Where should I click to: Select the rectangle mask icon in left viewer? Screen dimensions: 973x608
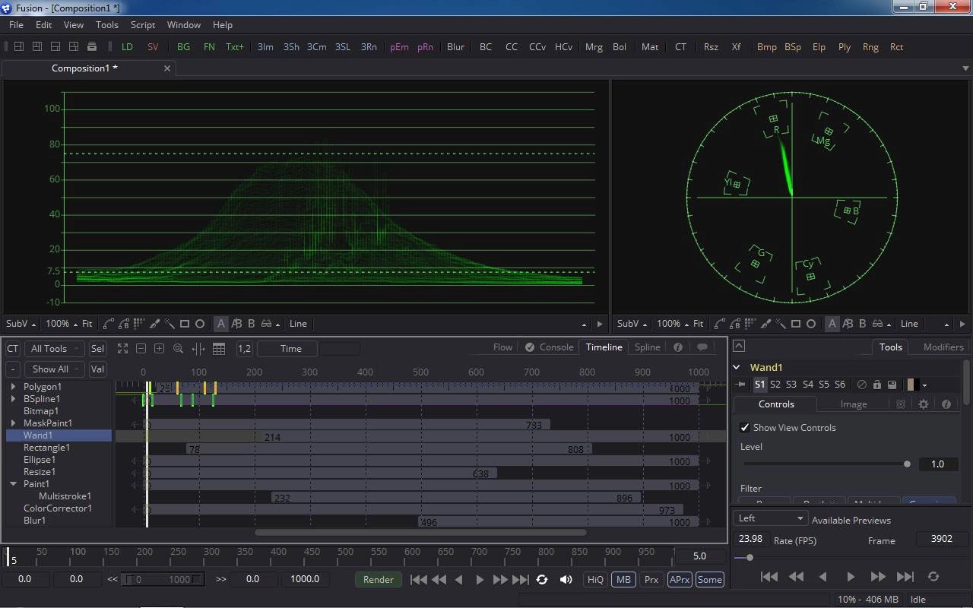tap(185, 324)
